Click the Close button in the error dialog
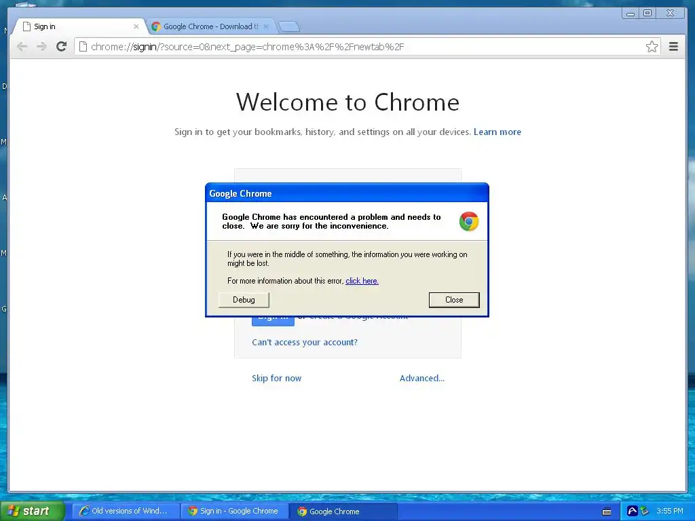695x521 pixels. tap(454, 300)
